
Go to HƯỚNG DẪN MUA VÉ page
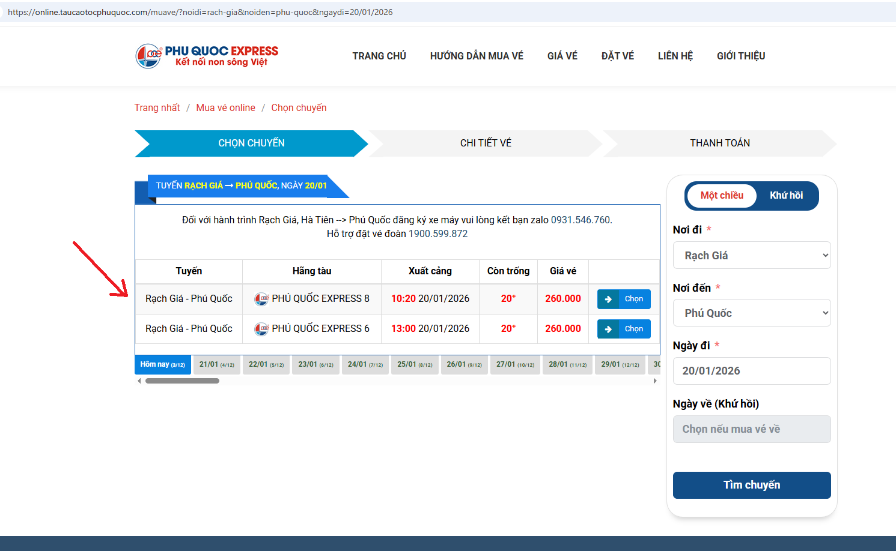[x=477, y=56]
